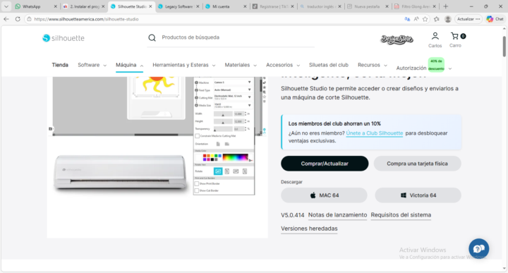This screenshot has width=508, height=273.
Task: Click the search magnifier icon
Action: coord(152,37)
